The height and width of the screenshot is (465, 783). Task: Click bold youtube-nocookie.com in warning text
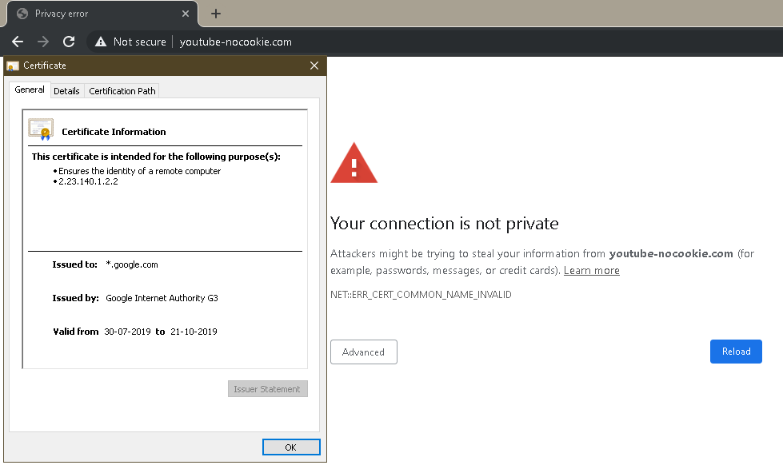pyautogui.click(x=671, y=253)
